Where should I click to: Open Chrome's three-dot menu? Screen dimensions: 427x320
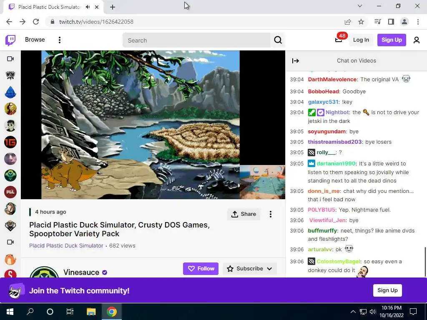pyautogui.click(x=418, y=22)
